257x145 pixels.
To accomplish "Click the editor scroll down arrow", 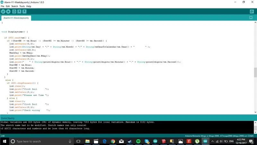I will pos(255,112).
